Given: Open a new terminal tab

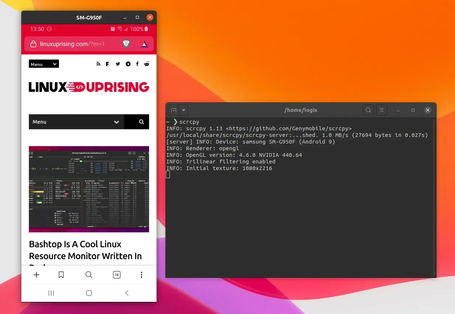Looking at the screenshot, I should (173, 110).
